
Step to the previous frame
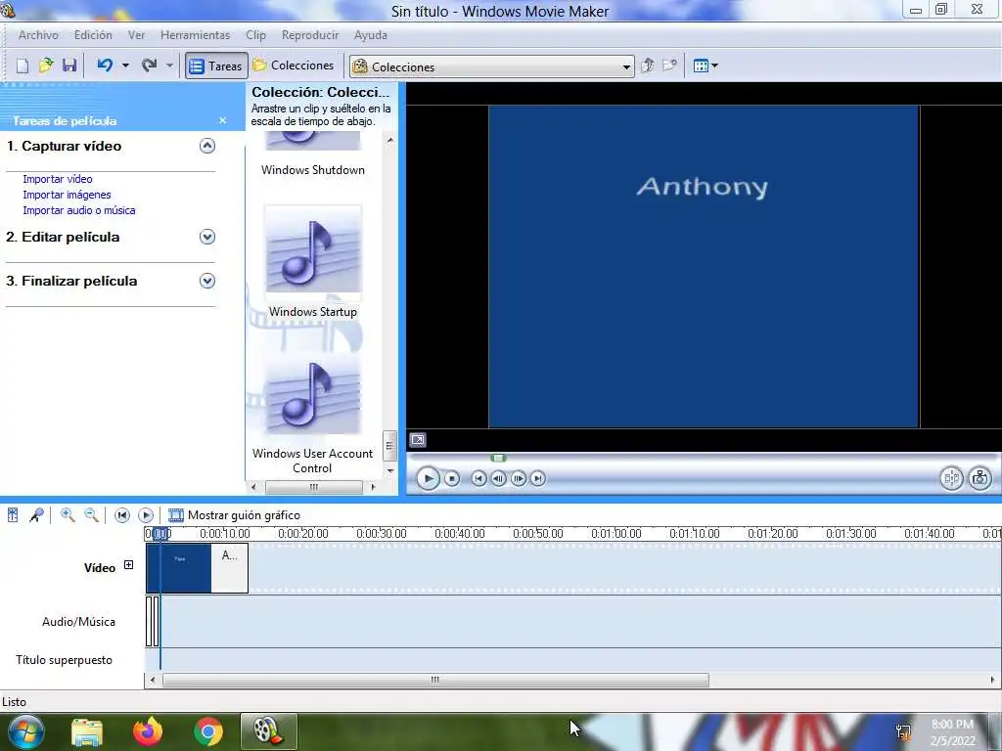[x=498, y=478]
